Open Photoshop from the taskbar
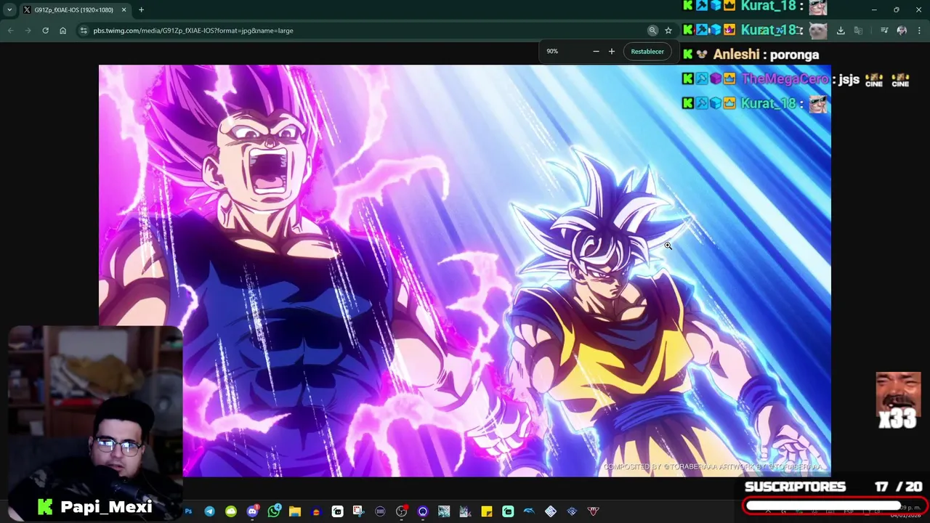The width and height of the screenshot is (930, 523). pos(188,511)
